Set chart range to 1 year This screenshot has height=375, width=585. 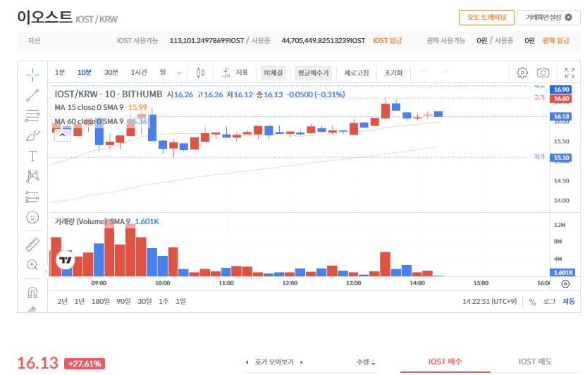pos(80,302)
